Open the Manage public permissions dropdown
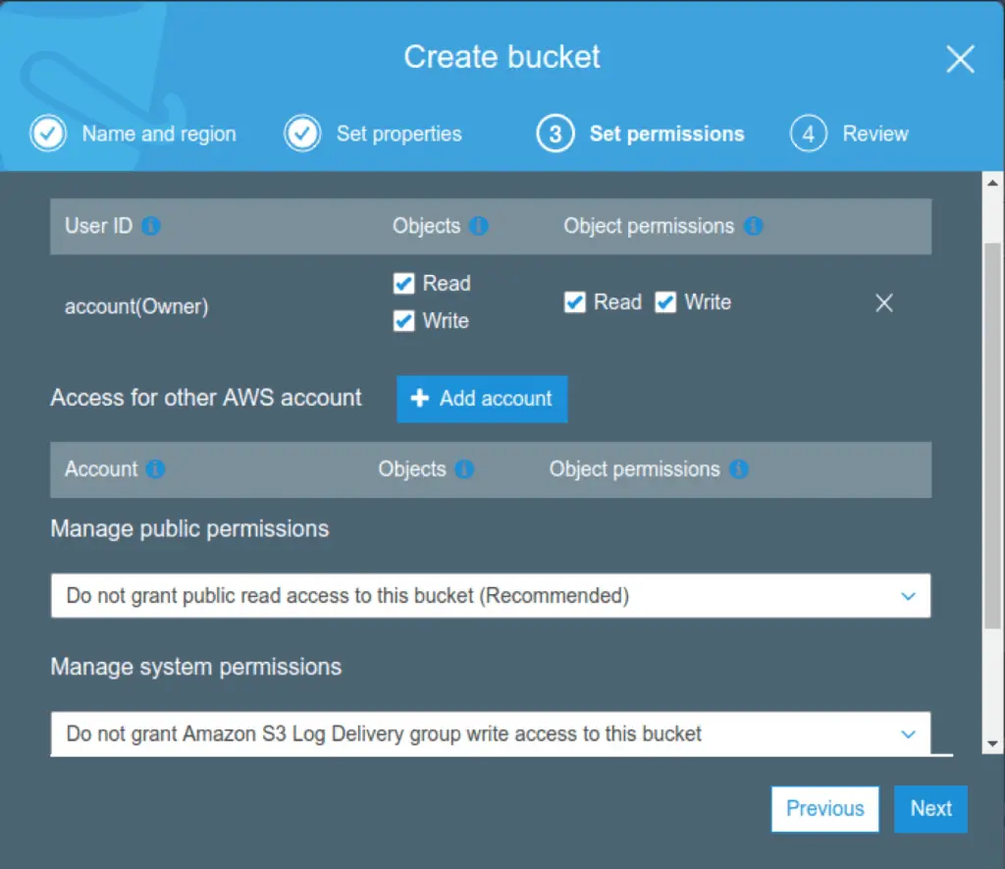 pyautogui.click(x=491, y=596)
